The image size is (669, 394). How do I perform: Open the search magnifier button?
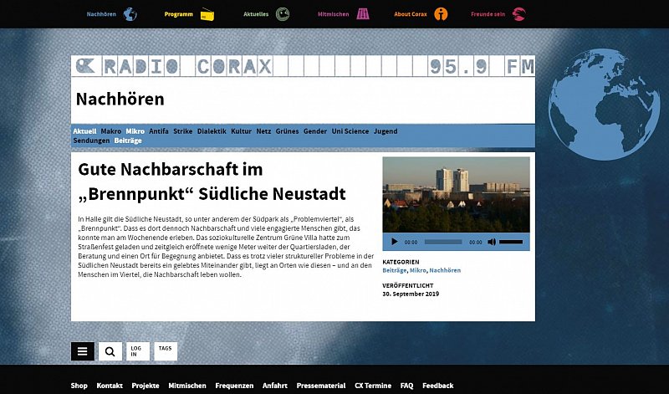[110, 351]
